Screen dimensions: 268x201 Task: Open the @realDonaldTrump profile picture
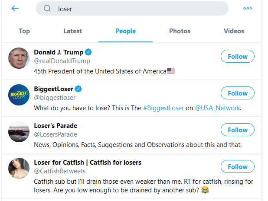tap(19, 58)
